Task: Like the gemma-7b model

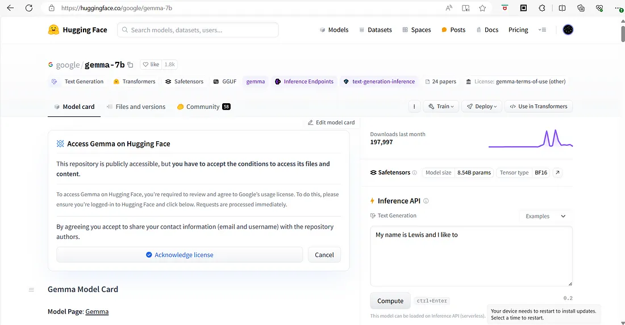Action: pos(151,65)
